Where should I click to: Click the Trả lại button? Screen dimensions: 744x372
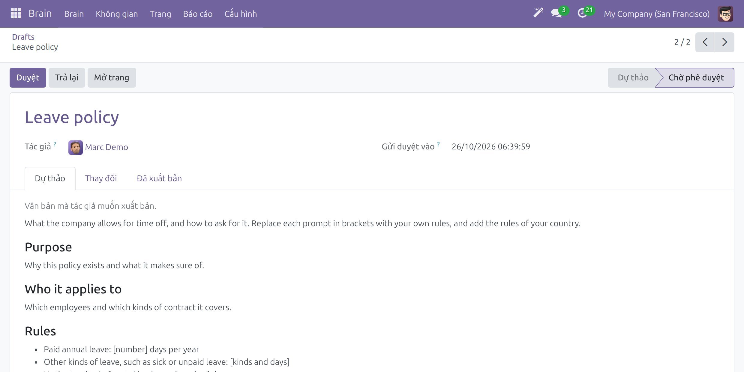[x=67, y=78]
